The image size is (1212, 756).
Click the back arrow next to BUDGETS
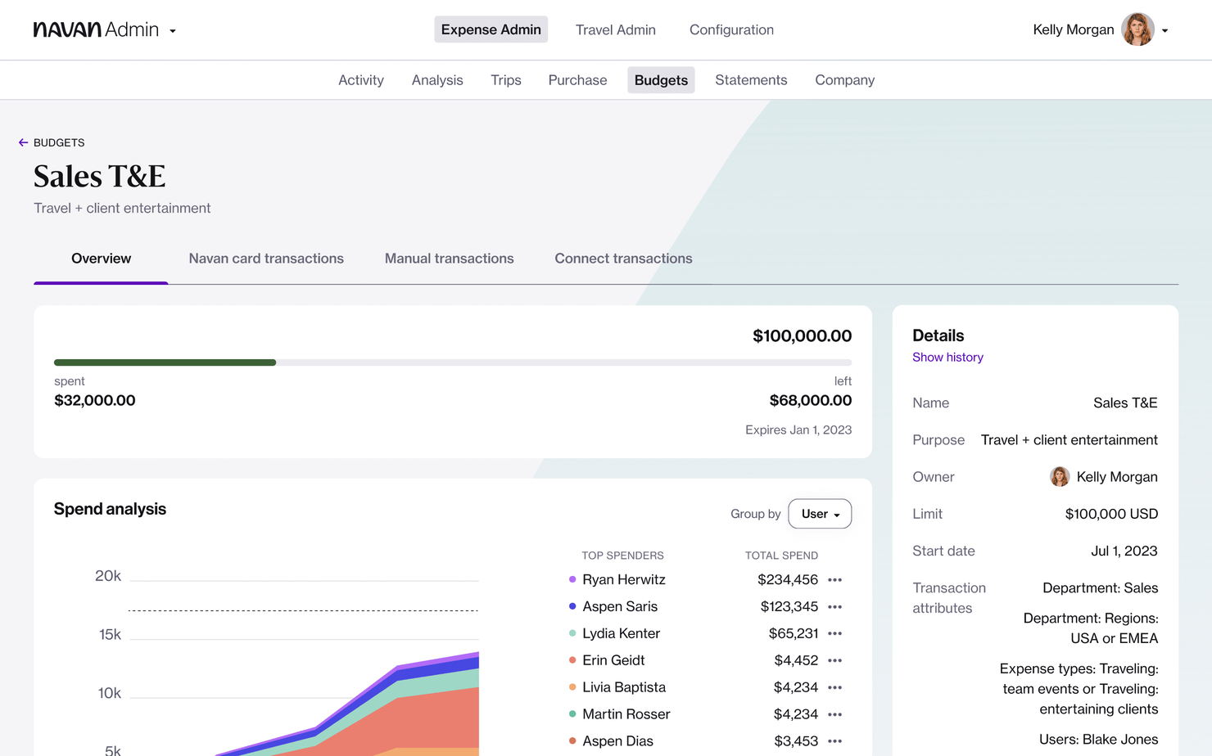point(23,142)
